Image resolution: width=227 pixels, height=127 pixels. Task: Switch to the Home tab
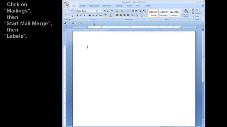(x=74, y=6)
